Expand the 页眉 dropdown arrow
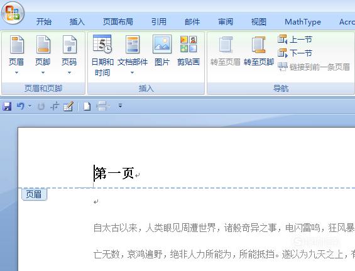The height and width of the screenshot is (271, 355). [x=16, y=73]
